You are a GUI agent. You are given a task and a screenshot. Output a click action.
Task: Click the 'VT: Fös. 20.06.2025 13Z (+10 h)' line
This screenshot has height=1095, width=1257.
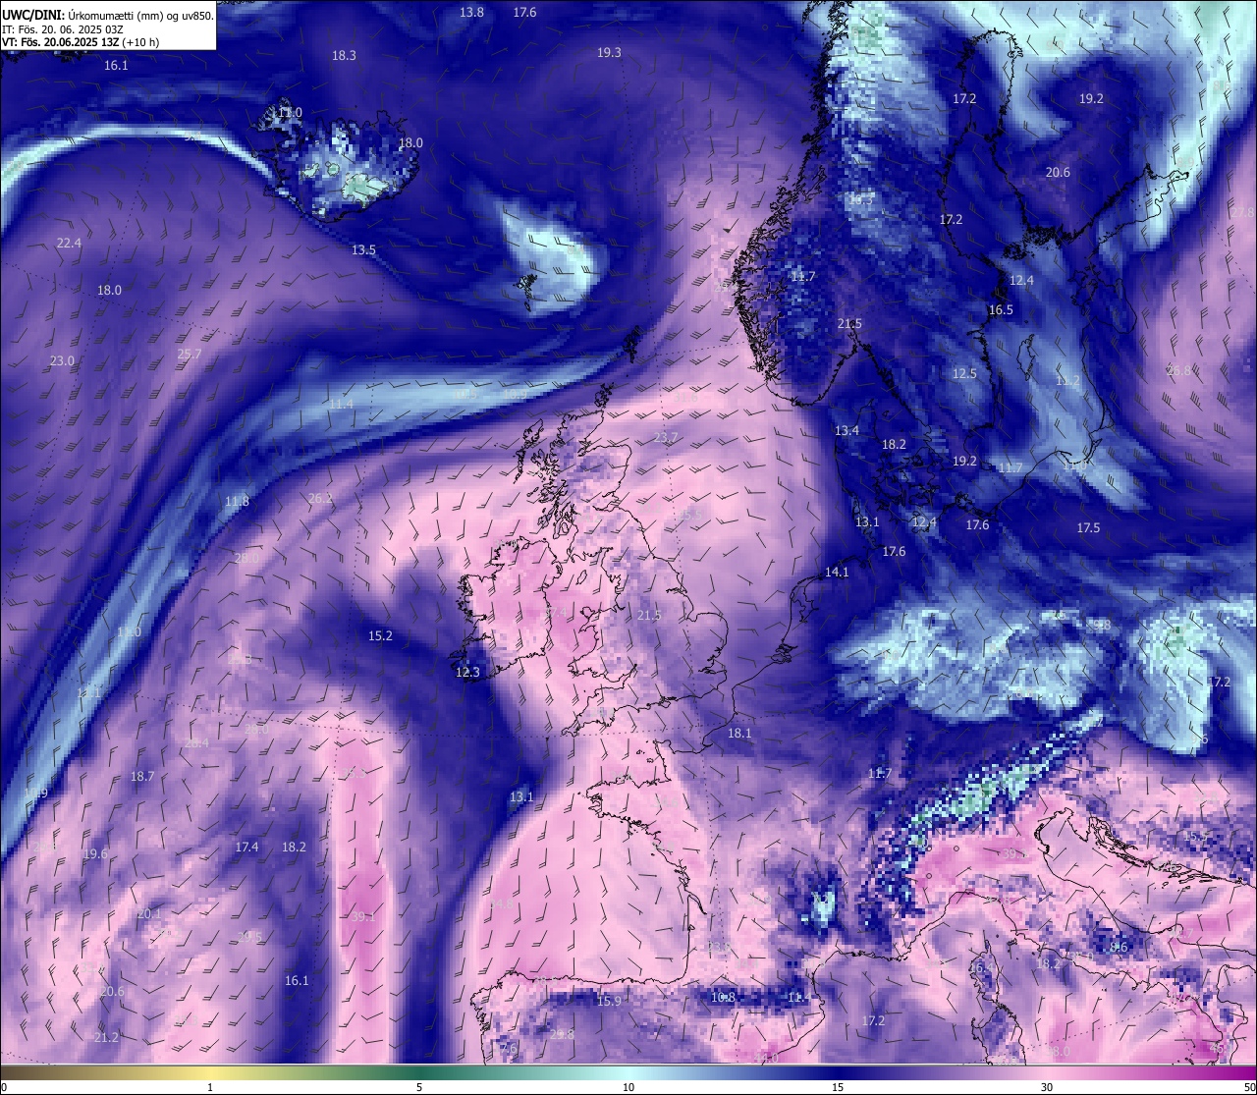81,42
